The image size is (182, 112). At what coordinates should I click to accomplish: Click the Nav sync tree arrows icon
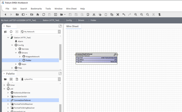point(5,32)
